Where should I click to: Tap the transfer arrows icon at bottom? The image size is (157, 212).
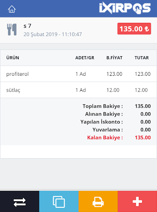coord(19,202)
